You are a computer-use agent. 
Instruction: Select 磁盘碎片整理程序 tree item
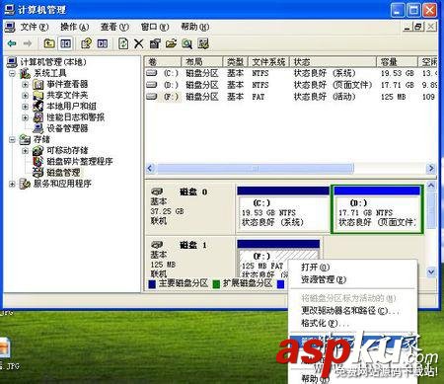pos(80,161)
